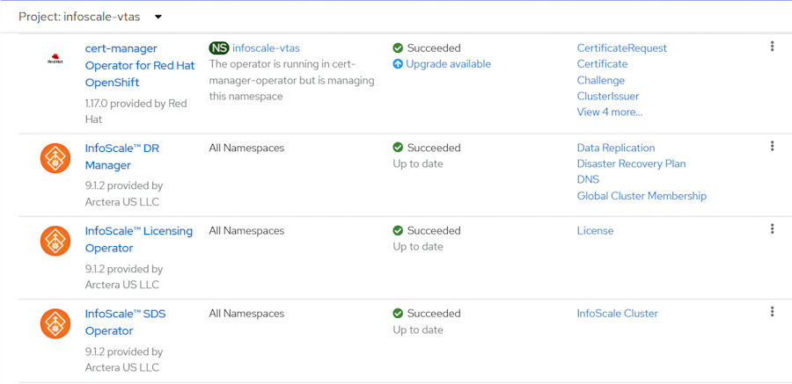Click Succeeded status text for cert-manager
Viewport: 792px width, 384px height.
pos(434,48)
